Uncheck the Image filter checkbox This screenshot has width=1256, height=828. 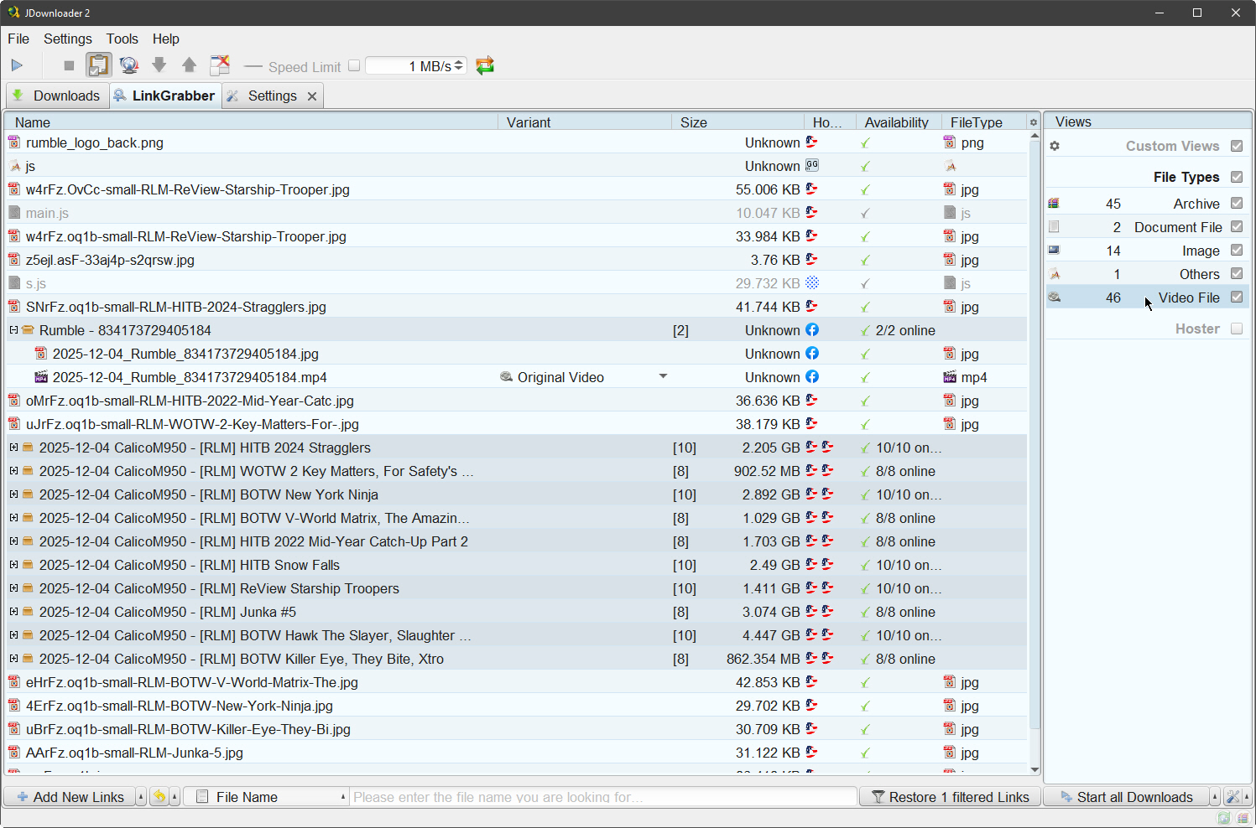[1237, 251]
